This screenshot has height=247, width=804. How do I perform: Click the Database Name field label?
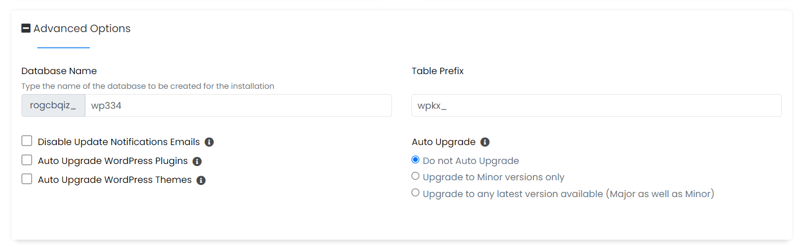[x=59, y=71]
